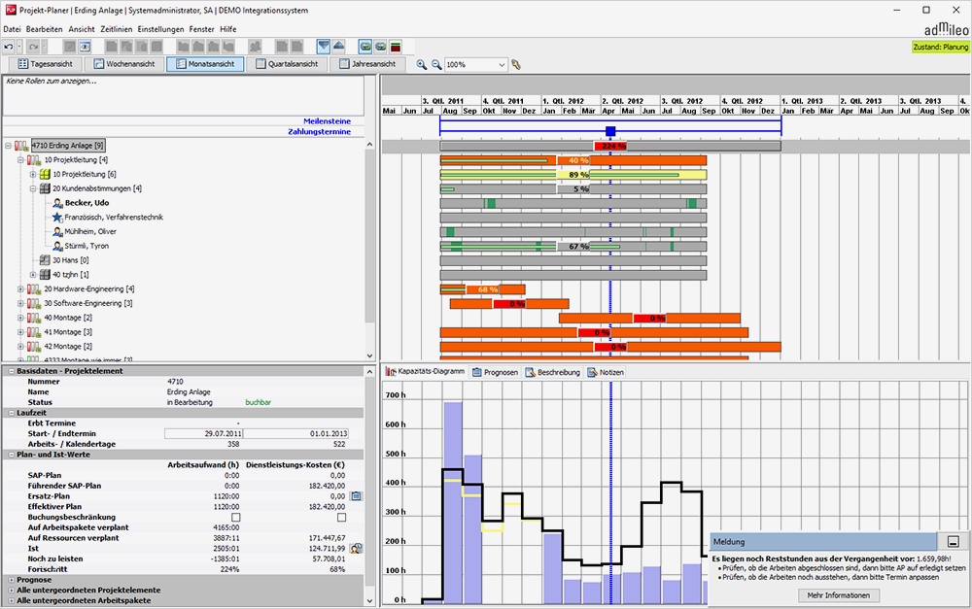This screenshot has height=609, width=972.
Task: Collapse the Plan- und Ist-Werte section
Action: click(x=12, y=454)
